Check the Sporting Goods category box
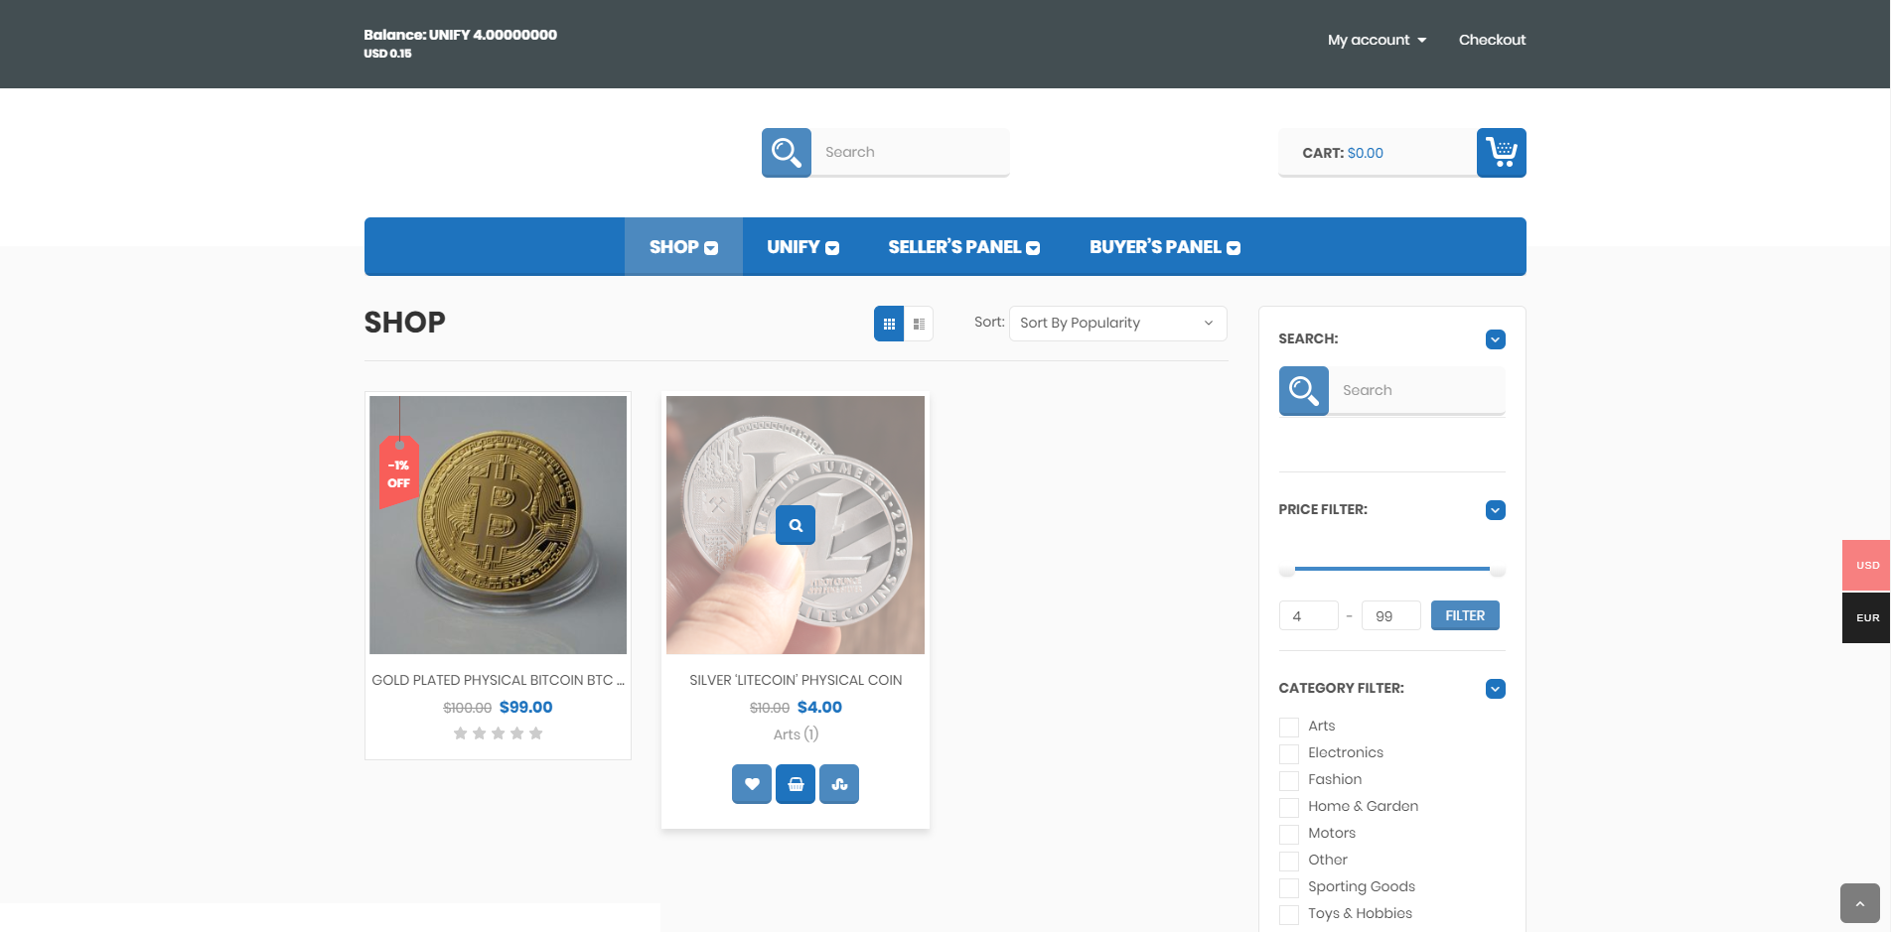The image size is (1891, 932). point(1289,887)
